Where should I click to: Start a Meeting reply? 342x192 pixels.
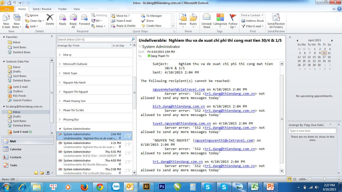[x=99, y=15]
